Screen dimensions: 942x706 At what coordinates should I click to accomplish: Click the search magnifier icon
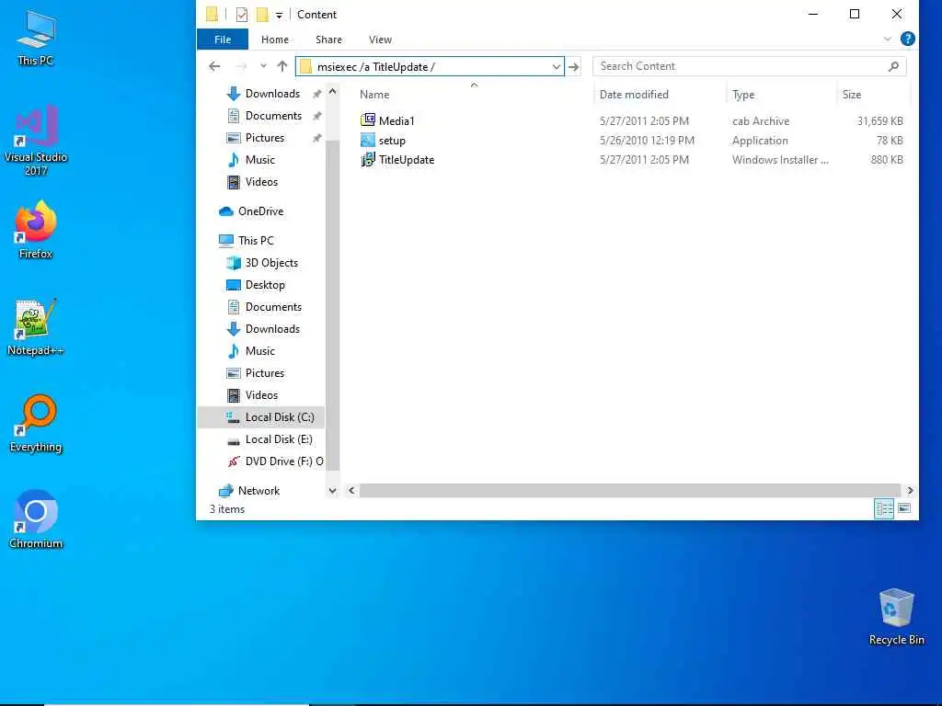893,66
